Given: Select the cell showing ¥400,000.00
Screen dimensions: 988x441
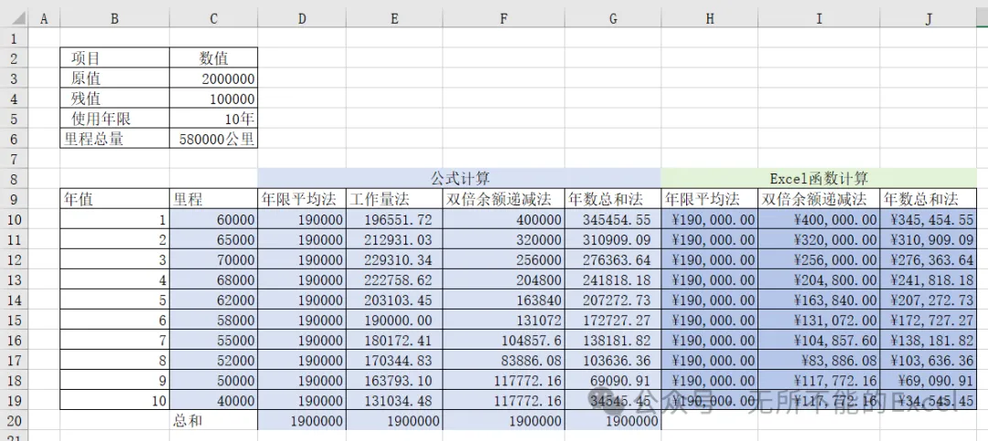Looking at the screenshot, I should 819,219.
